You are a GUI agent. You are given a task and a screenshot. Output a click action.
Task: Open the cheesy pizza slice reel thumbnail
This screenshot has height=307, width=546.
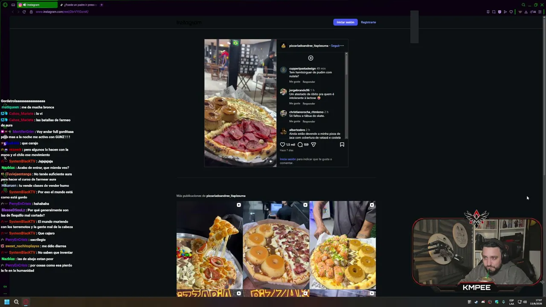click(209, 245)
